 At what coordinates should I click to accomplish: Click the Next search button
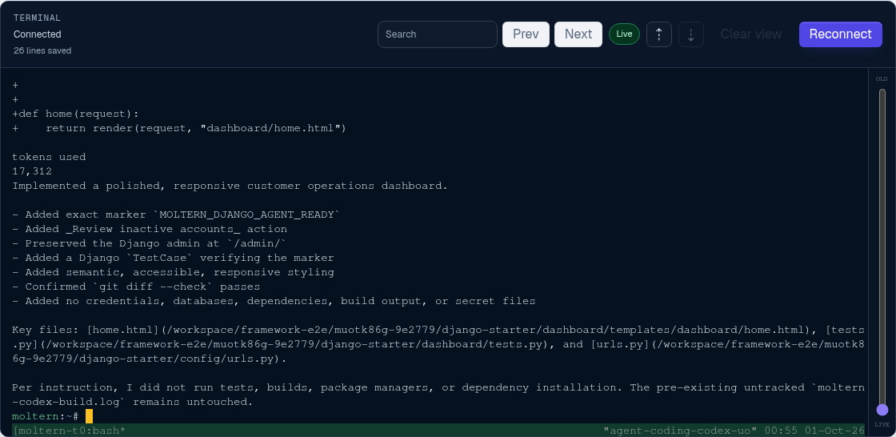[x=578, y=34]
